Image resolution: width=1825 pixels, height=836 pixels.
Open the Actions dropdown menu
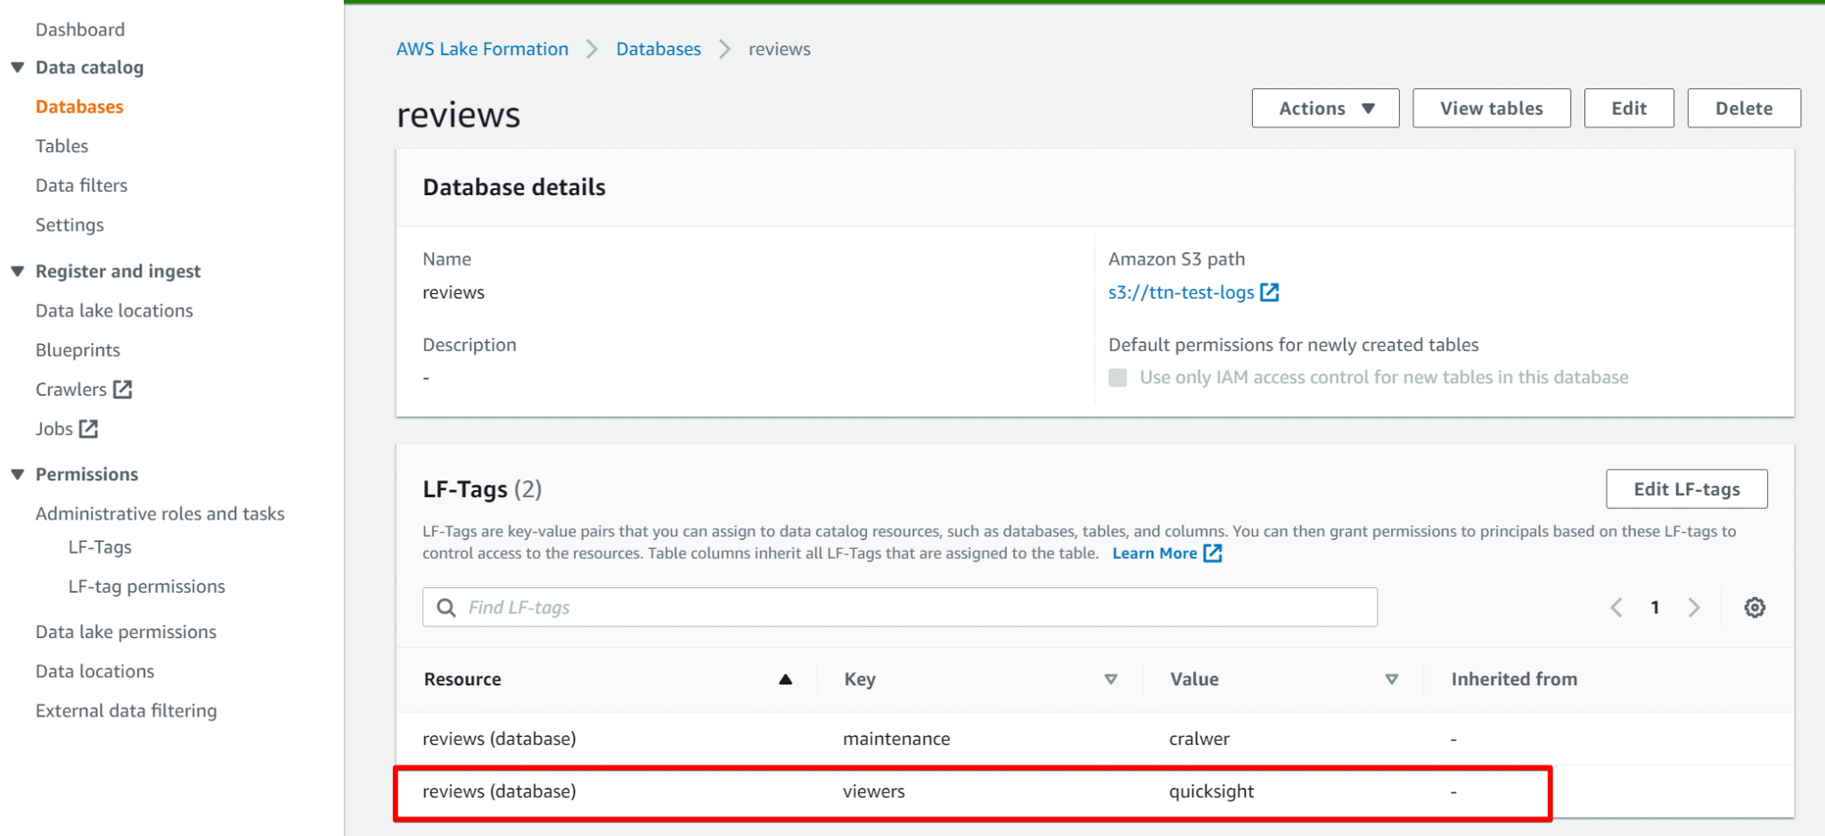[1325, 109]
